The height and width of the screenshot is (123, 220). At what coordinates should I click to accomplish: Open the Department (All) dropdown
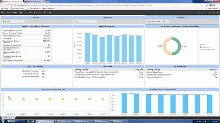click(x=86, y=22)
